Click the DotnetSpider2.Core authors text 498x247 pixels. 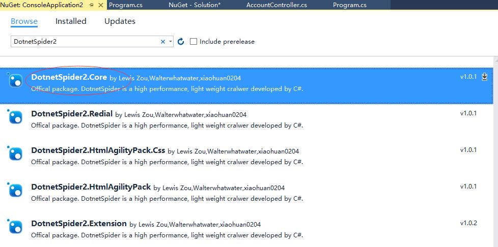(x=175, y=78)
